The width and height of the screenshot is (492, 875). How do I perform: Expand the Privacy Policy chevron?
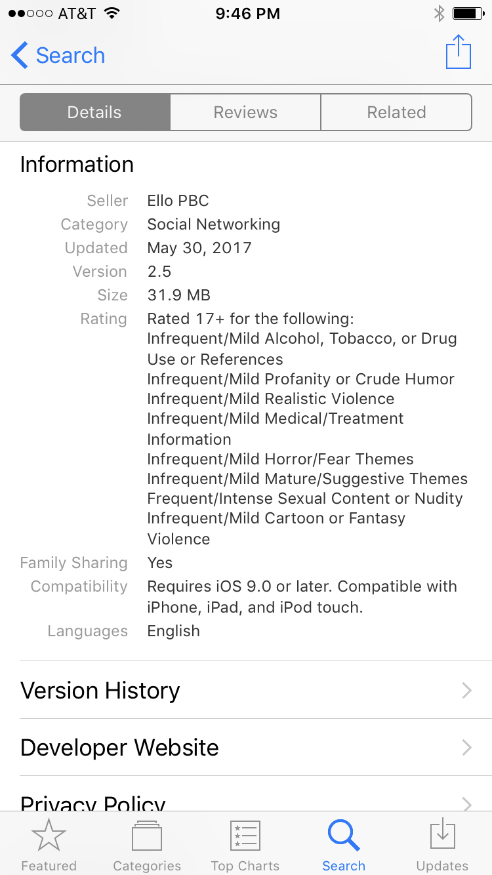(467, 804)
